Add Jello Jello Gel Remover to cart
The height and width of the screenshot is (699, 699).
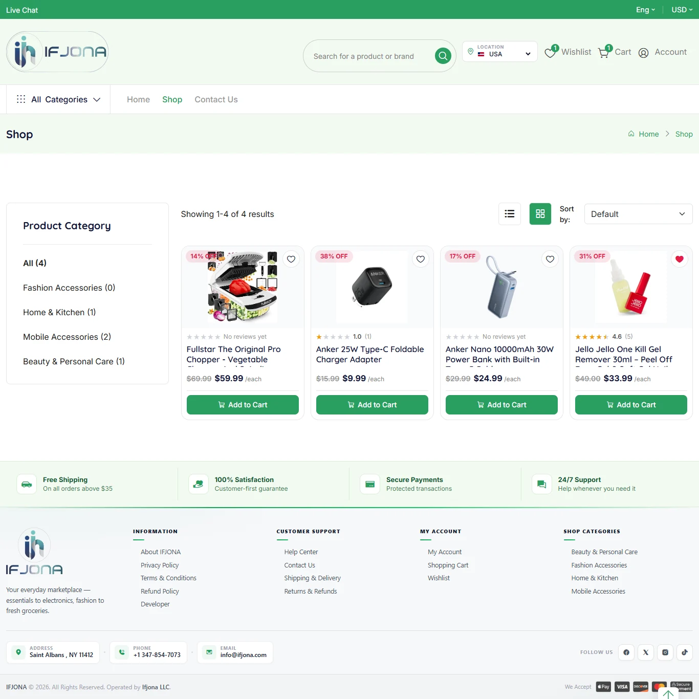point(631,405)
